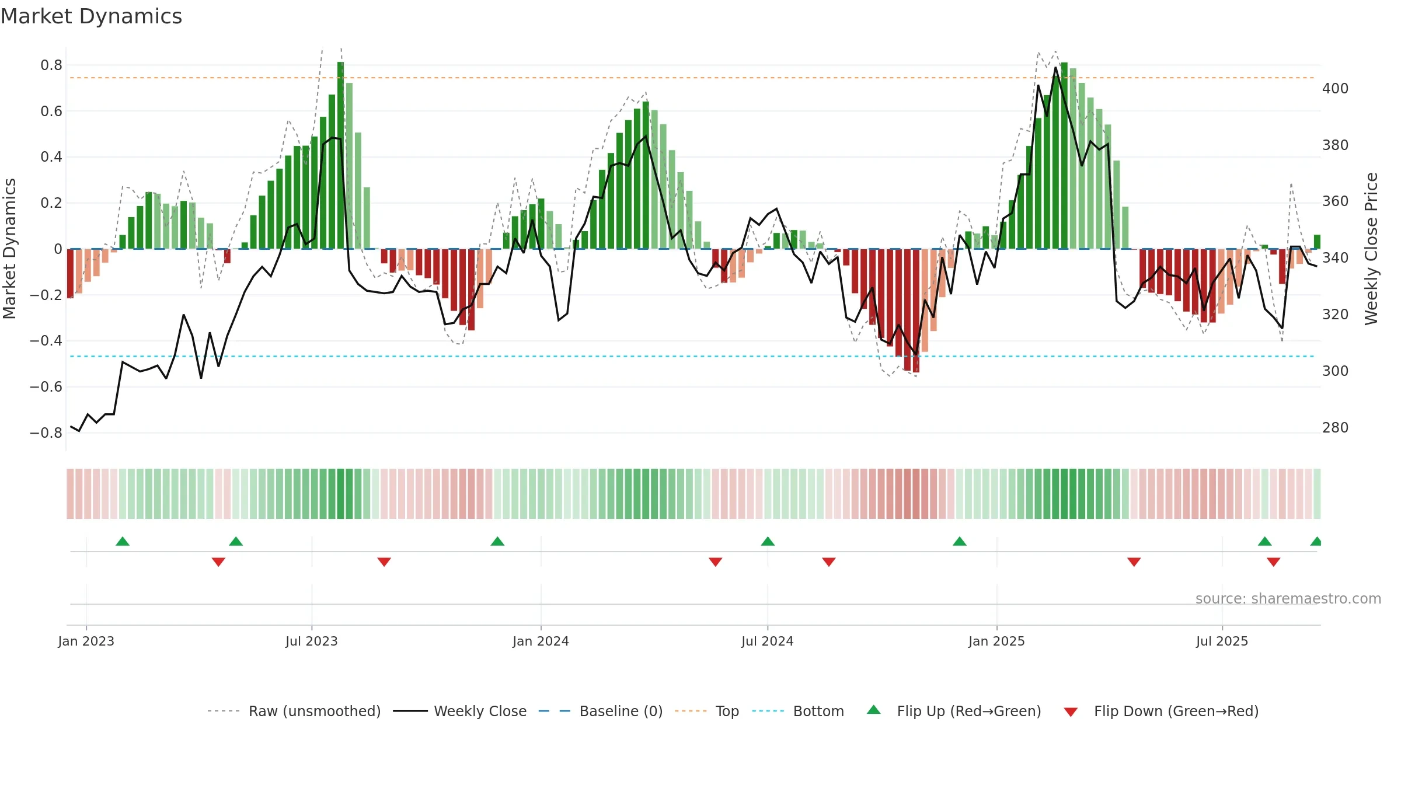Image resolution: width=1401 pixels, height=788 pixels.
Task: Select the flip-up triangle just after Jan 2023
Action: (x=123, y=542)
